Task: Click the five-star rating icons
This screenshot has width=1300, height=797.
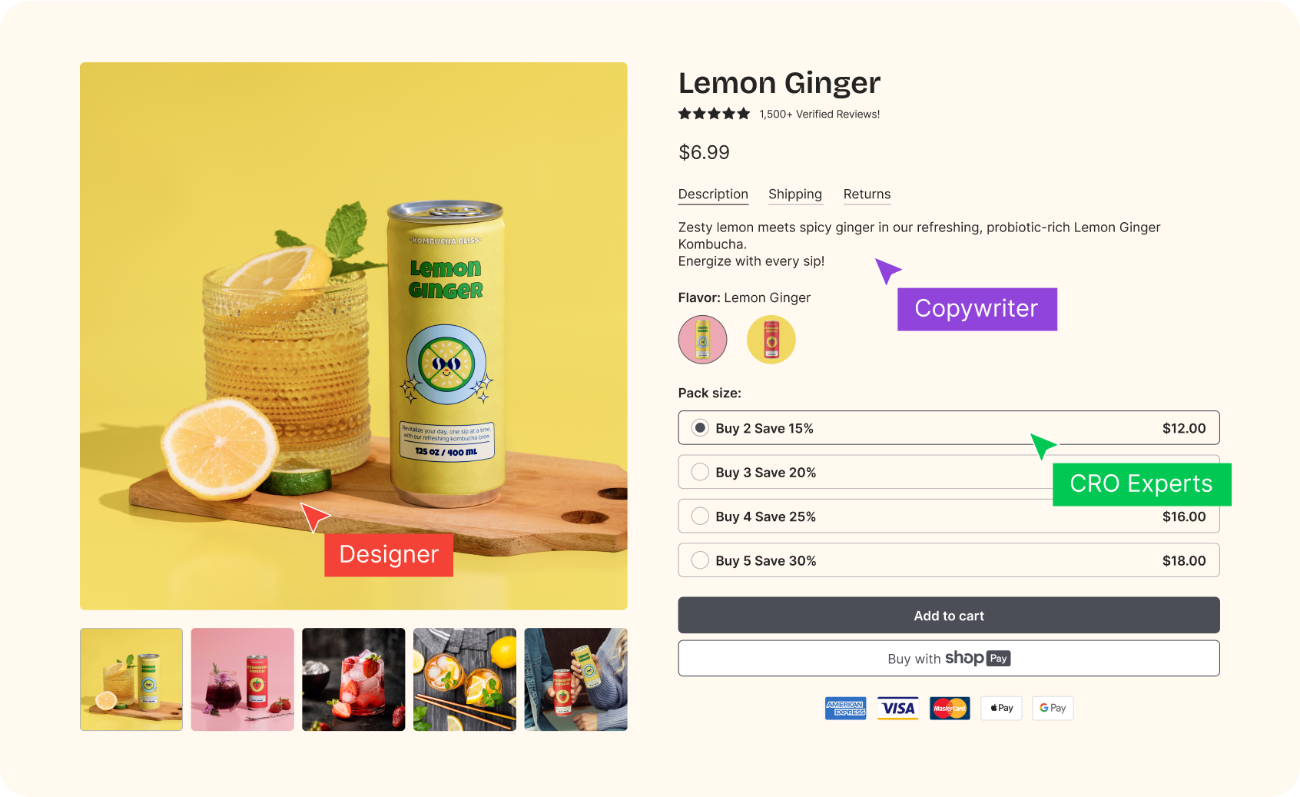Action: tap(714, 114)
